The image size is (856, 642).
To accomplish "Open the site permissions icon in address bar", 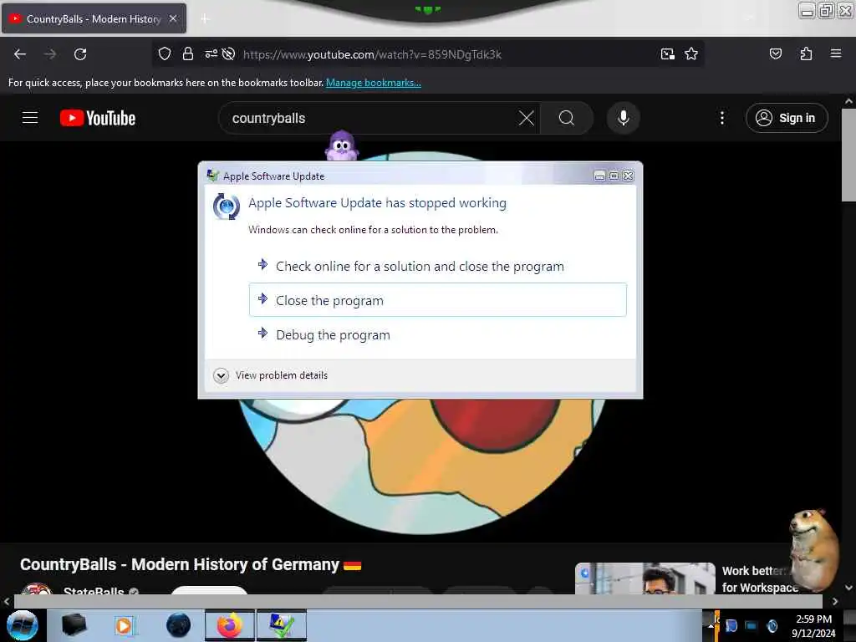I will (211, 54).
